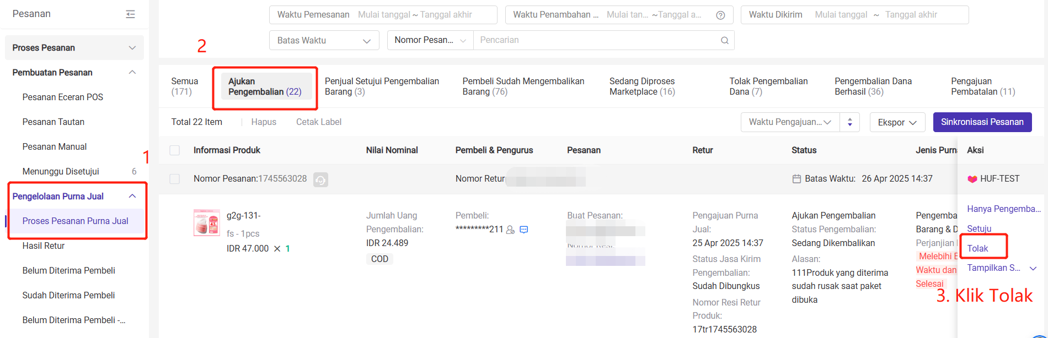1048x338 pixels.
Task: Click the search magnifier icon
Action: [x=724, y=40]
